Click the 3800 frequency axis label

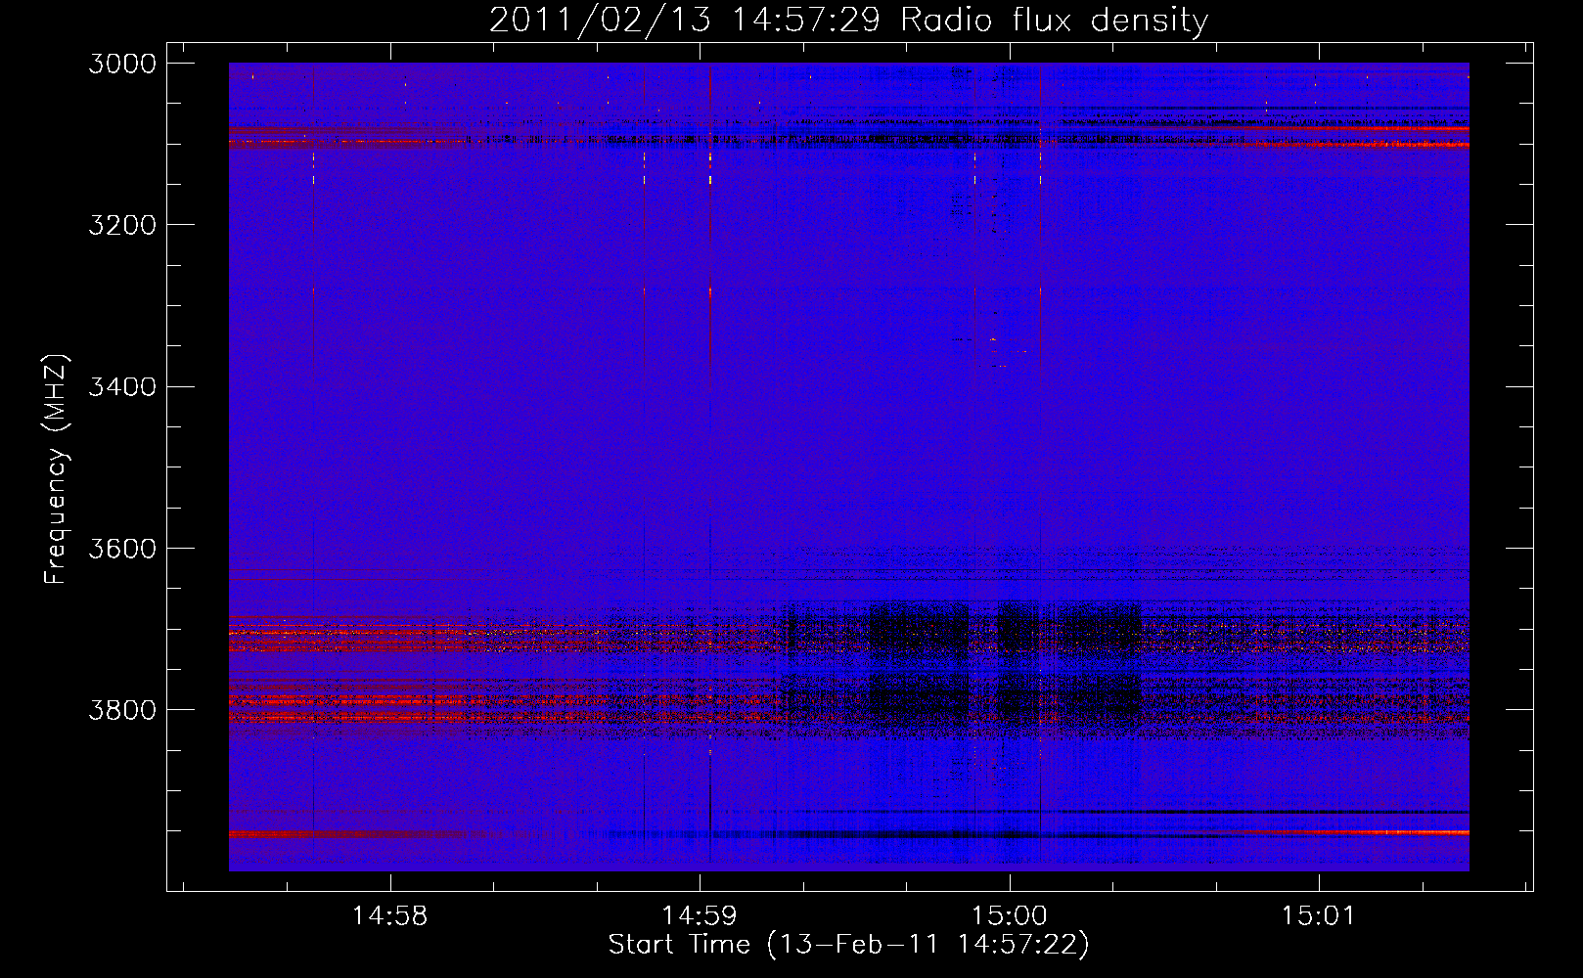122,709
